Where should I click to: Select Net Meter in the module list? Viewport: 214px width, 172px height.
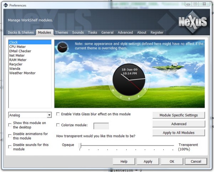click(30, 55)
